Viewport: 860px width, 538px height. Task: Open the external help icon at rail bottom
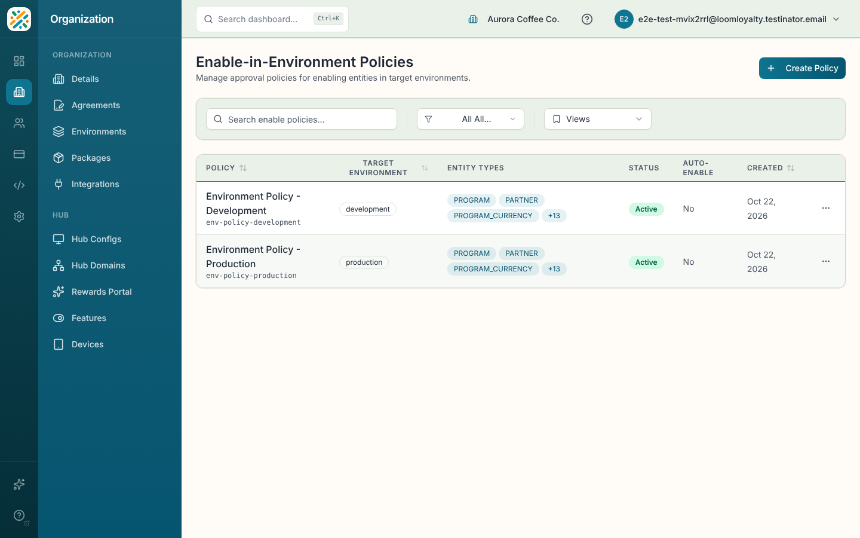click(x=19, y=515)
